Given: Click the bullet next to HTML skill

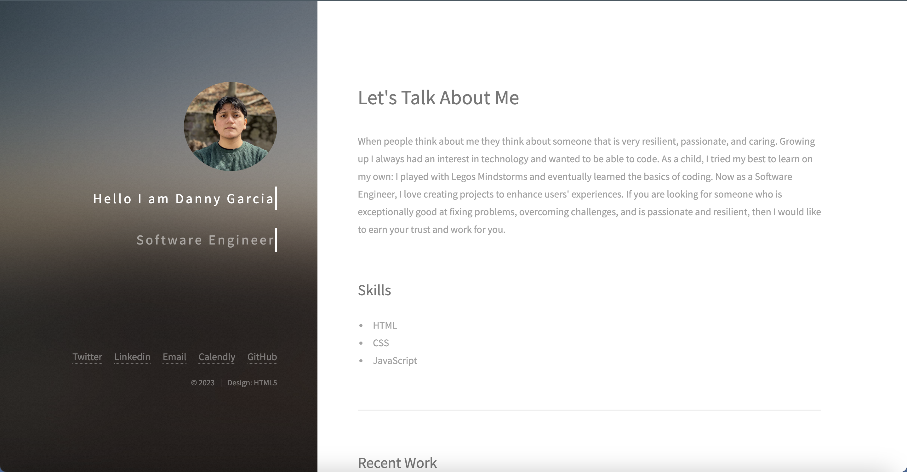Looking at the screenshot, I should [x=361, y=325].
